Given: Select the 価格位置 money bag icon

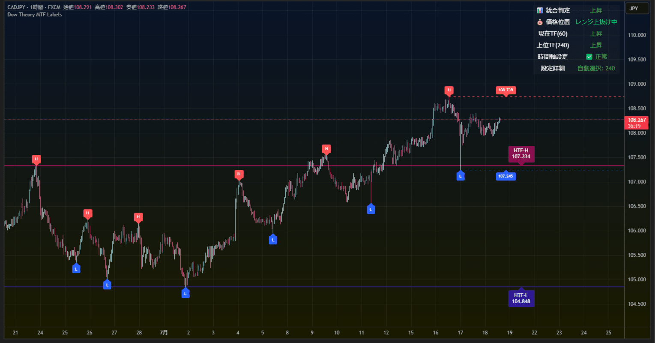Looking at the screenshot, I should coord(540,22).
